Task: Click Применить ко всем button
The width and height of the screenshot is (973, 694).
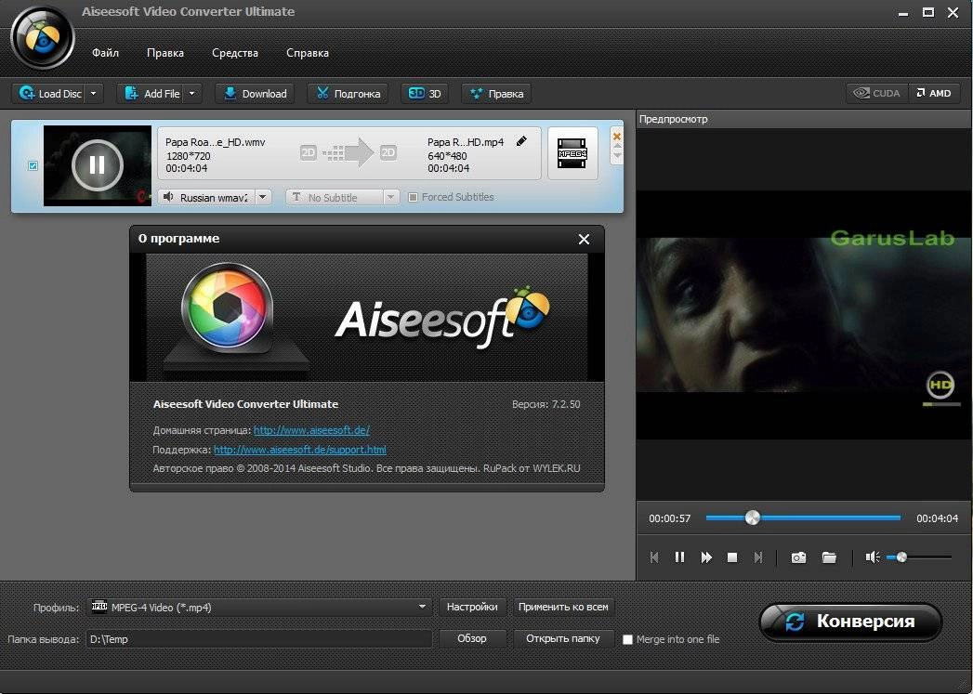Action: pyautogui.click(x=563, y=607)
